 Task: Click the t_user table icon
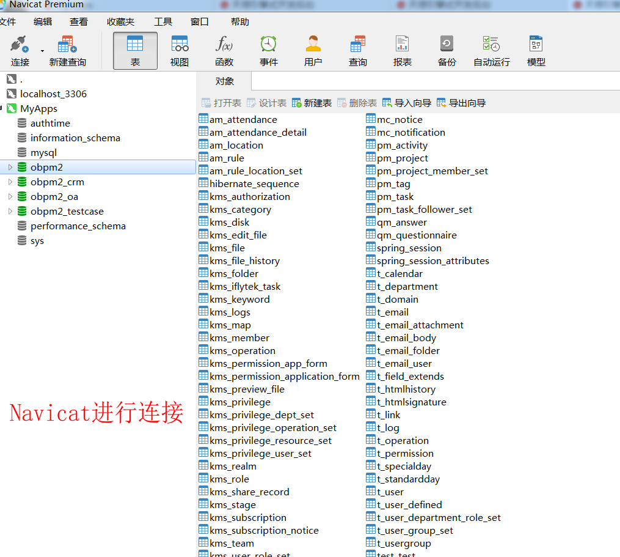pos(371,491)
